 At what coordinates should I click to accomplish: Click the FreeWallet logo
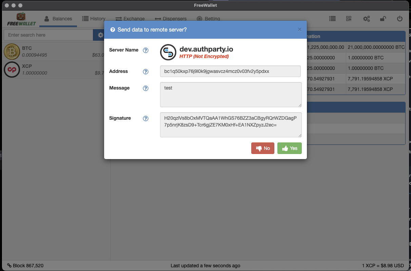tap(21, 19)
